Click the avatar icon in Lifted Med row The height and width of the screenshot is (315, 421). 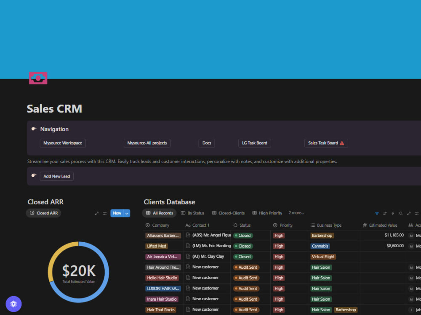point(411,246)
